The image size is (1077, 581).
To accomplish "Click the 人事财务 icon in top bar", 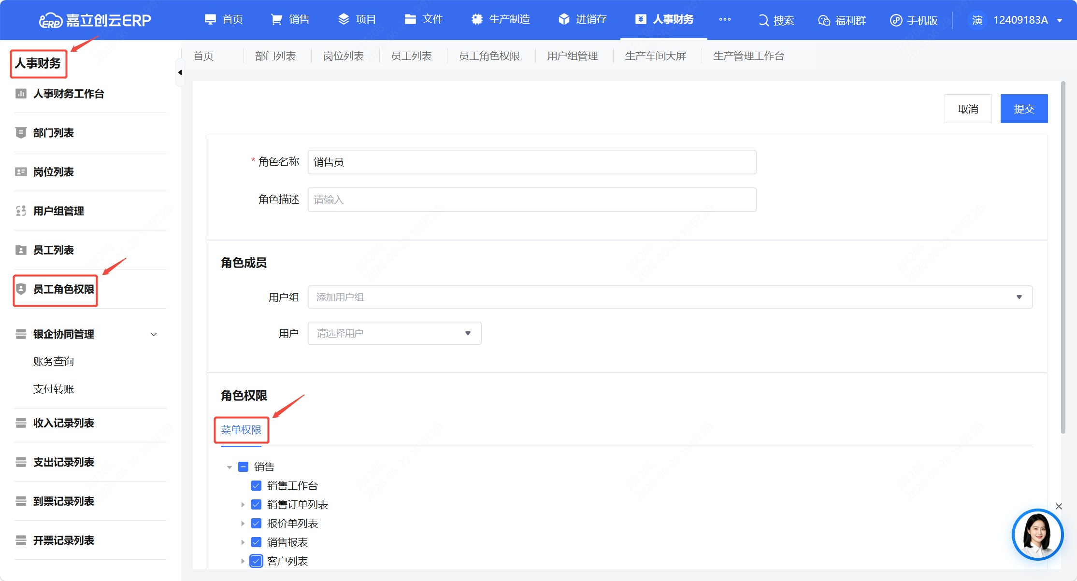I will 641,19.
